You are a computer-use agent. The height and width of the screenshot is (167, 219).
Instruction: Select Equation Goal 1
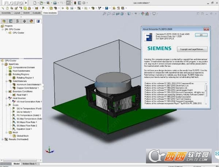(x=24, y=129)
